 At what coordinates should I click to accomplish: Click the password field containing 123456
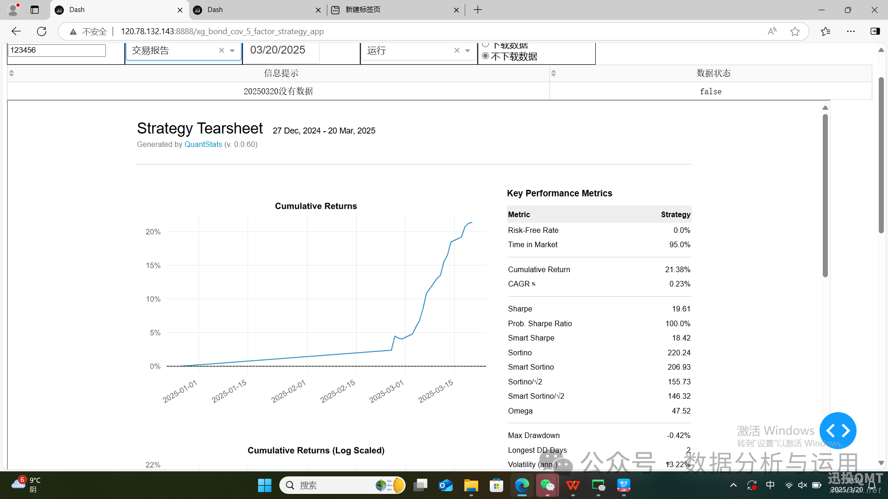[x=57, y=50]
